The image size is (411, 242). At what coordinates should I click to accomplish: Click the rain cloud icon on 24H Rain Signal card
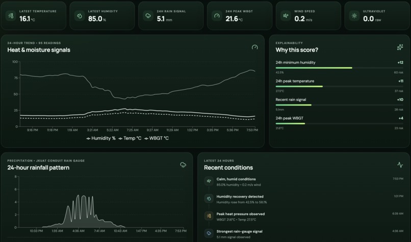148,16
